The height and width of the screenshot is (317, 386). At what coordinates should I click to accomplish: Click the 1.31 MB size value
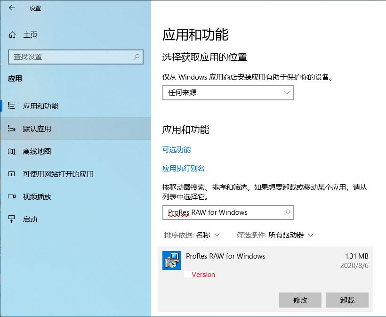pos(356,256)
